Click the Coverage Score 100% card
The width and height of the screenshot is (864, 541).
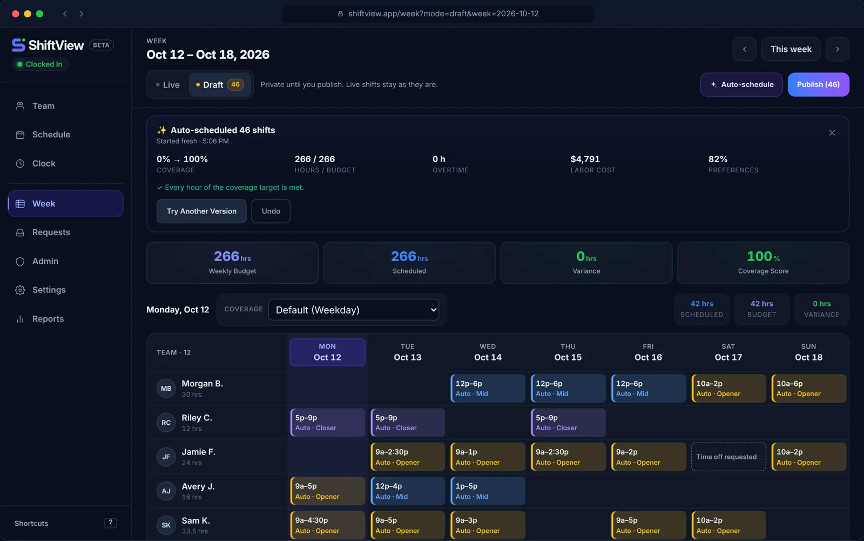[763, 263]
